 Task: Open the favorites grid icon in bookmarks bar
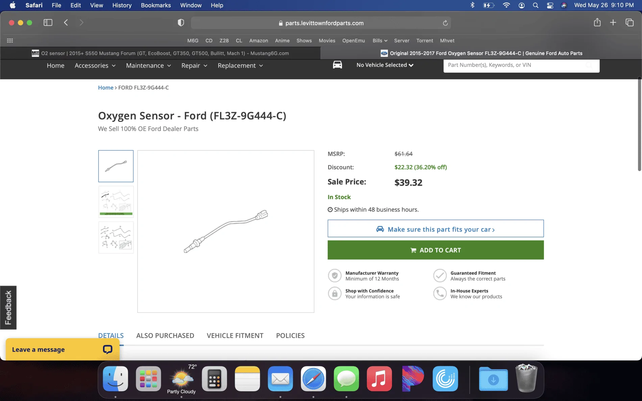coord(10,41)
